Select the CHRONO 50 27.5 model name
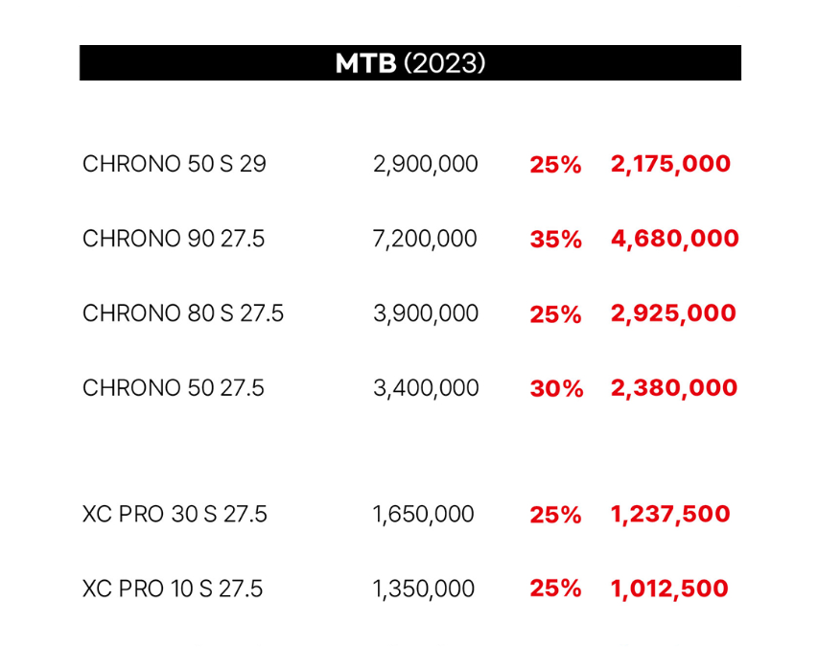 click(x=174, y=388)
